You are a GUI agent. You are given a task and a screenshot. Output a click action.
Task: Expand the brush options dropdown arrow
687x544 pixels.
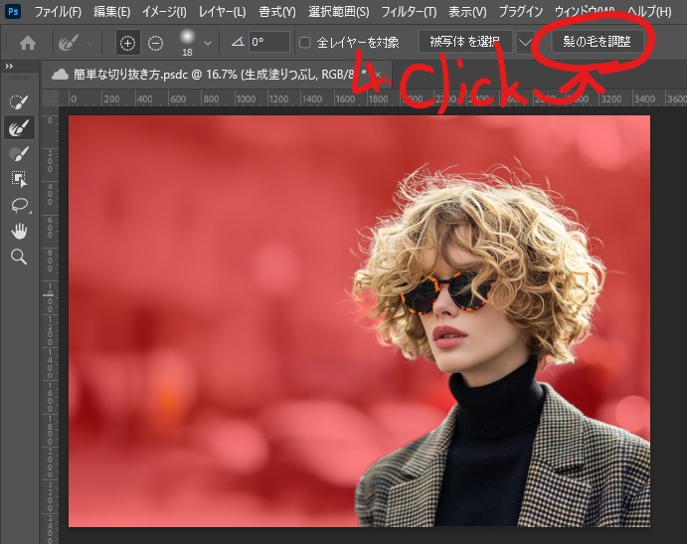tap(208, 43)
